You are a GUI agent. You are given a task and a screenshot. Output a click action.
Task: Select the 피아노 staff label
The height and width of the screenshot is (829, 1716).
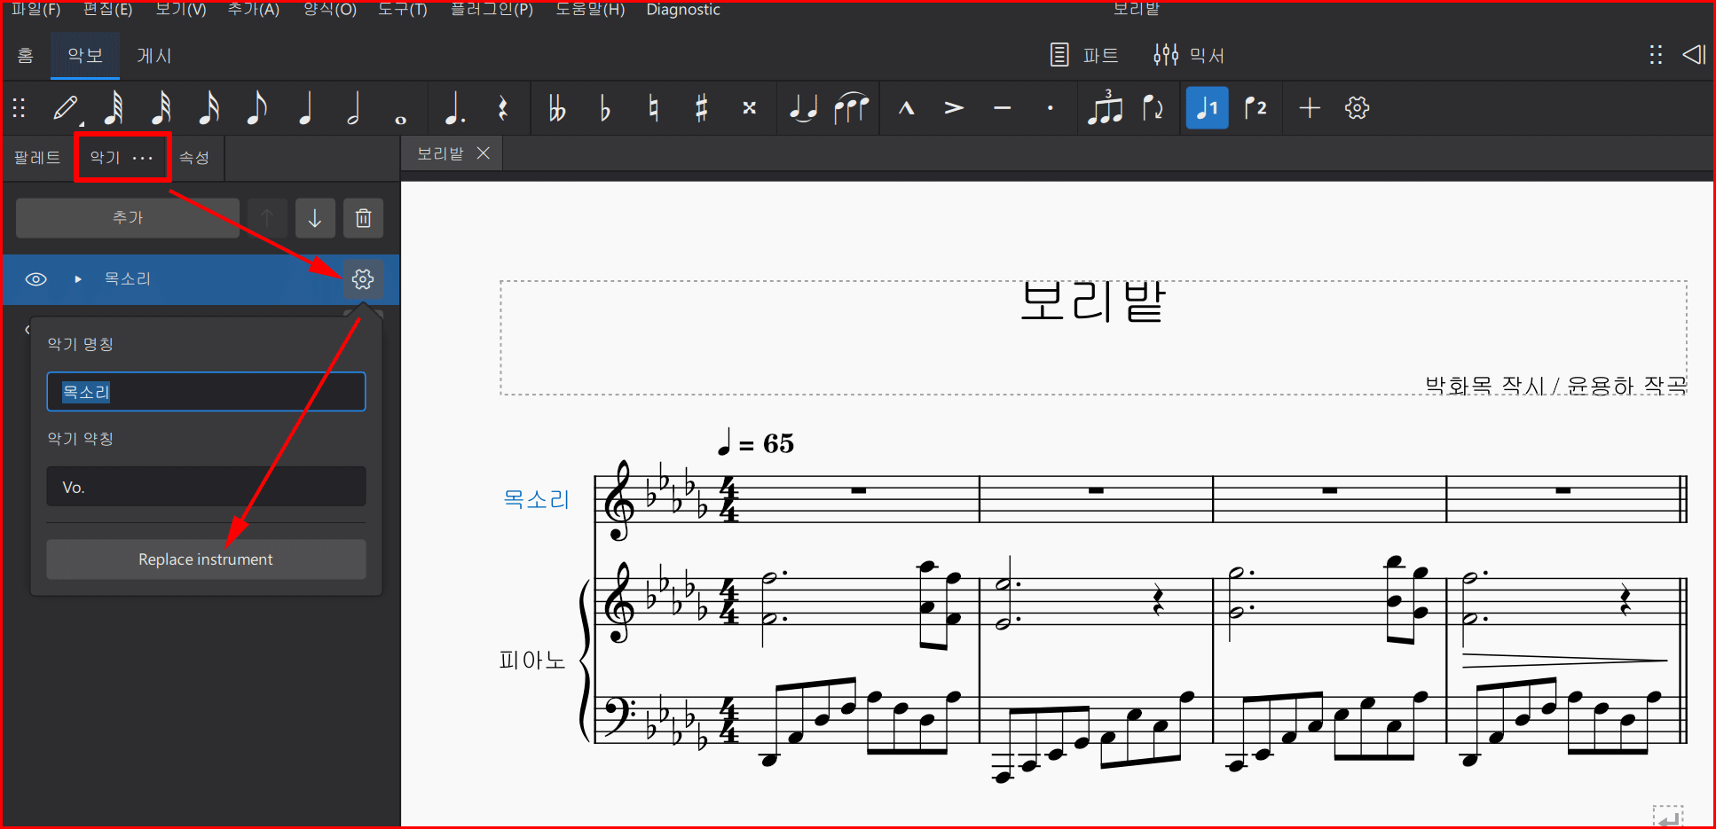[x=532, y=661]
